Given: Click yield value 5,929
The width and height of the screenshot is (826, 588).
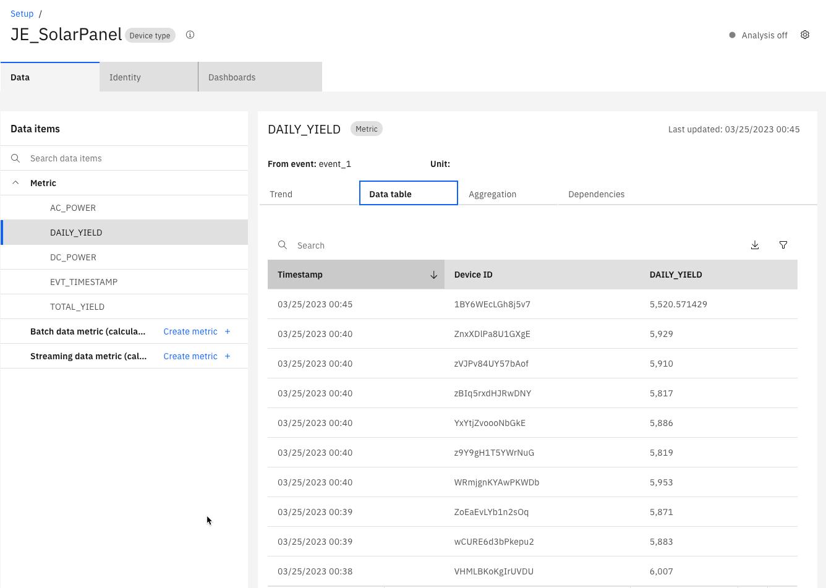Looking at the screenshot, I should point(662,334).
